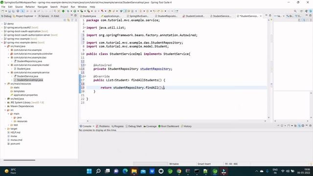Expand the src/test/java folder
313x176 pixels.
pyautogui.click(x=5, y=99)
